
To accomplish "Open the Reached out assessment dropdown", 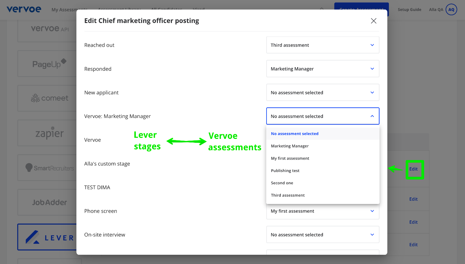I will click(x=323, y=45).
